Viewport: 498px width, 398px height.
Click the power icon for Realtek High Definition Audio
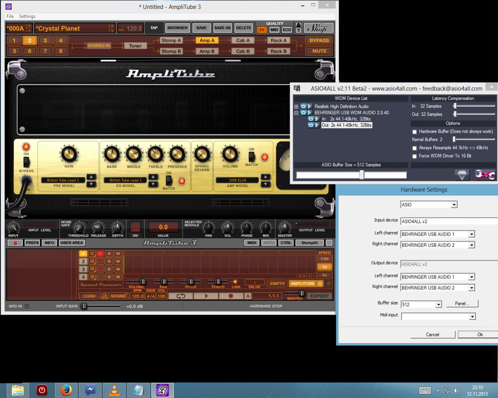pos(303,106)
